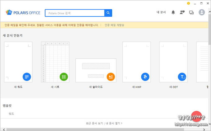The height and width of the screenshot is (131, 211).
Task: Click the blue ODT icon
Action: point(182,77)
